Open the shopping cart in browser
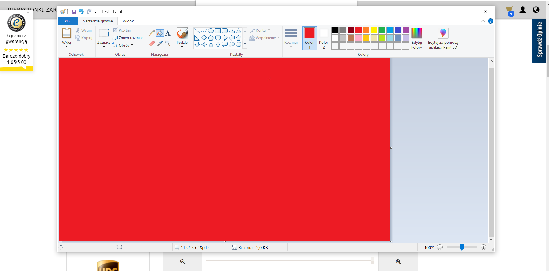Image resolution: width=549 pixels, height=271 pixels. coord(510,11)
